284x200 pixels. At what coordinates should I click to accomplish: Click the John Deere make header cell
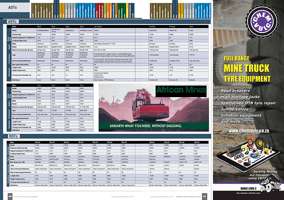click(114, 26)
